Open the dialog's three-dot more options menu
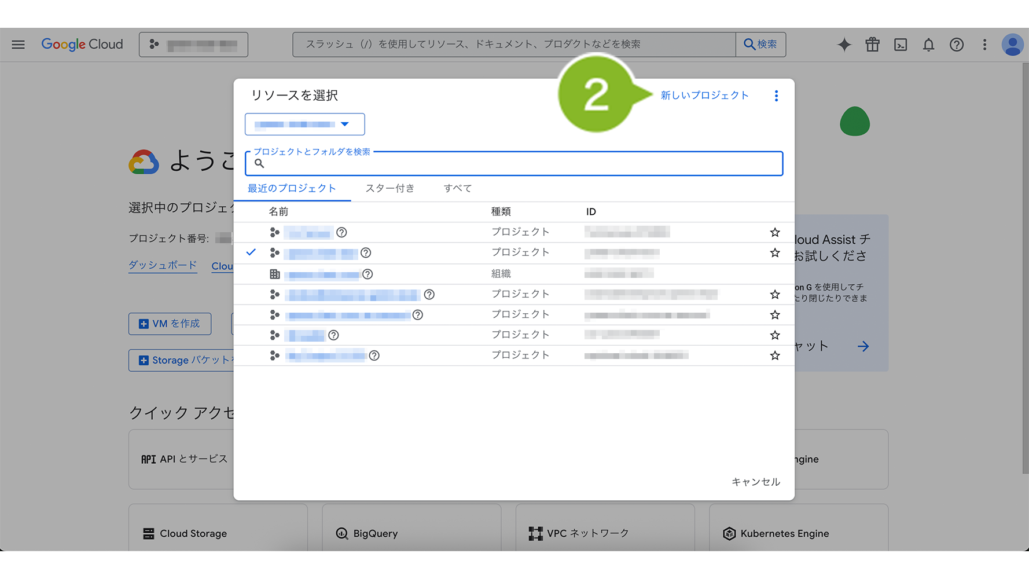The height and width of the screenshot is (579, 1029). point(776,96)
